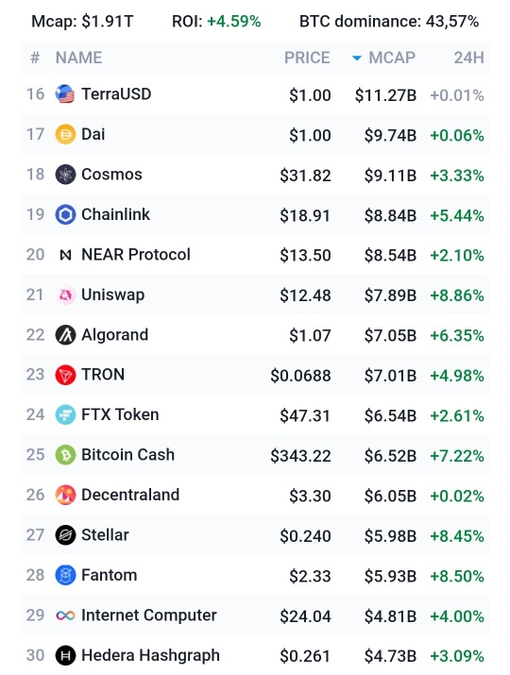Click the Cosmos atom icon
The height and width of the screenshot is (675, 510).
tap(65, 175)
